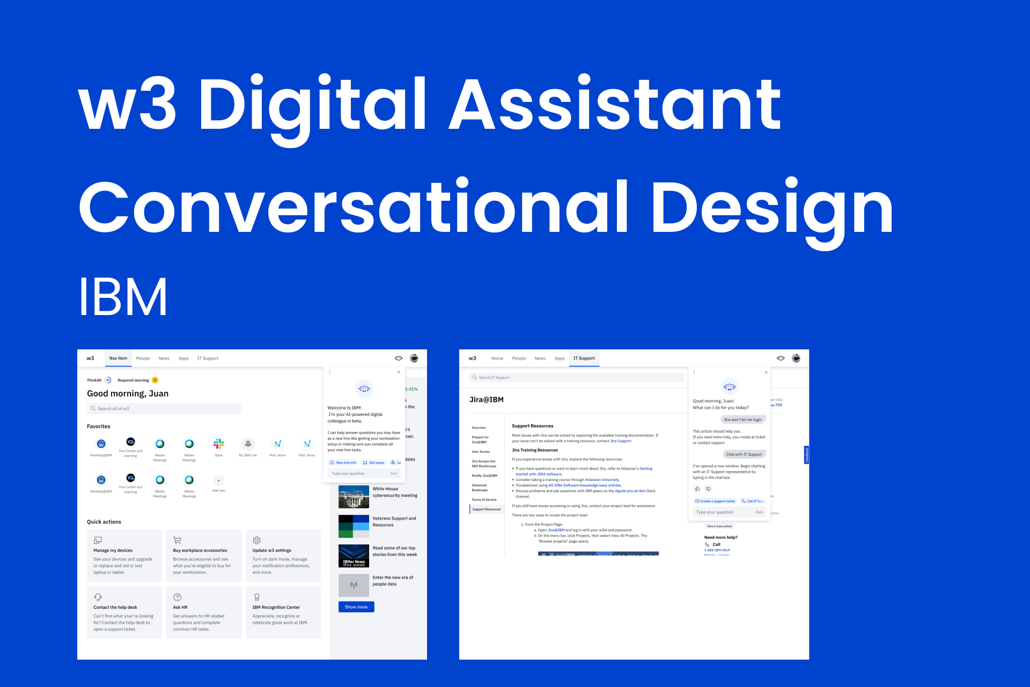Image resolution: width=1030 pixels, height=687 pixels.
Task: Open the user avatar on the homepage header
Action: coord(414,358)
